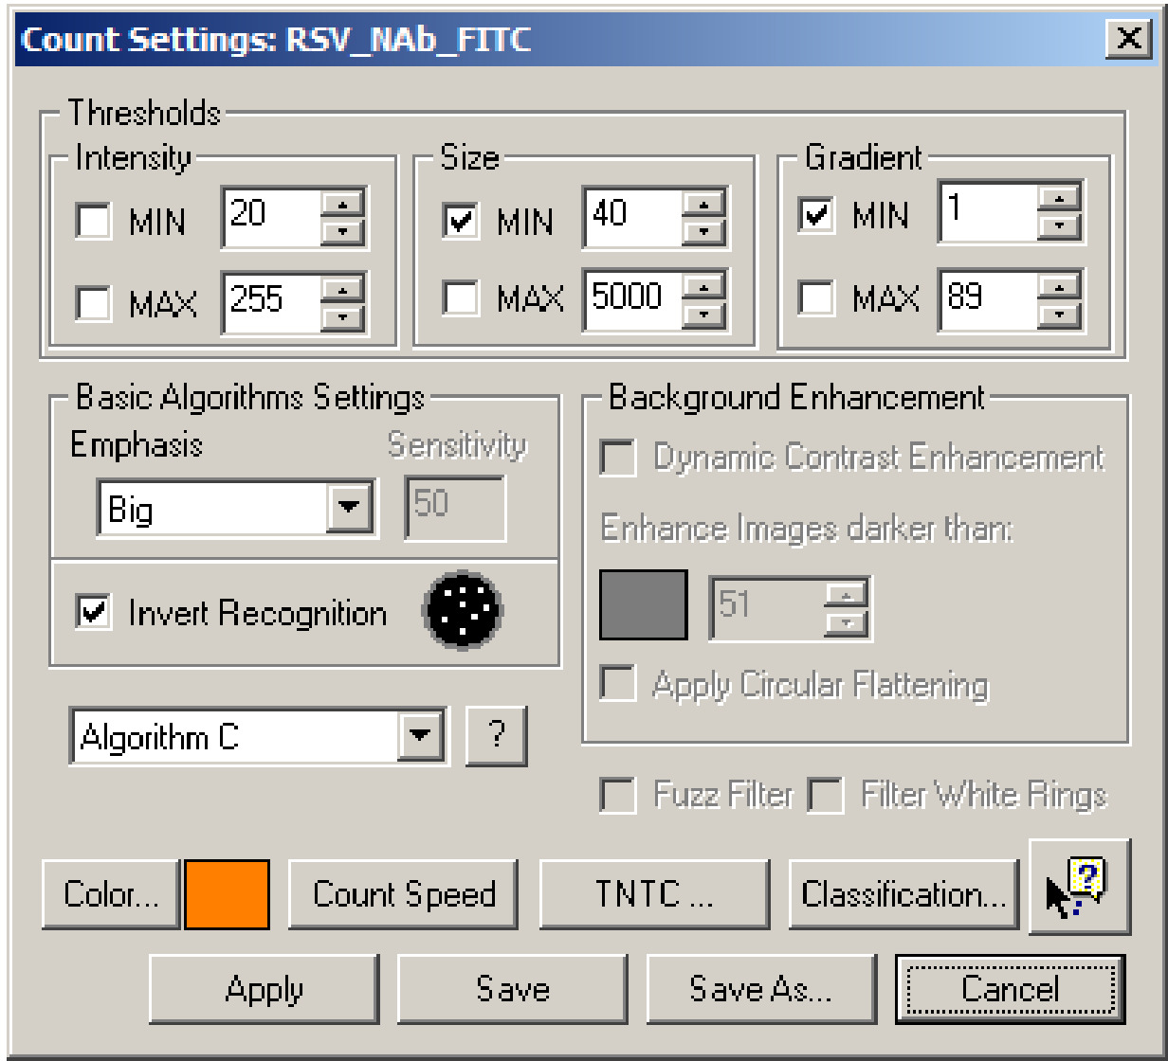Decrease Size MIN value with down arrow
This screenshot has width=1168, height=1061.
703,231
